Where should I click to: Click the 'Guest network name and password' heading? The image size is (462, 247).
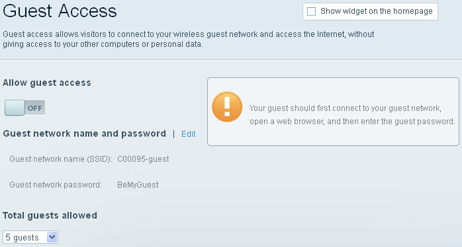point(84,133)
